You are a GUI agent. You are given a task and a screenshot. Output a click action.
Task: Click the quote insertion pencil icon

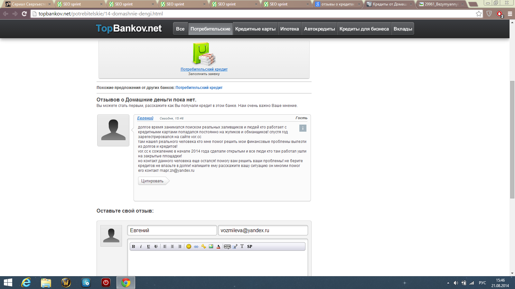235,247
